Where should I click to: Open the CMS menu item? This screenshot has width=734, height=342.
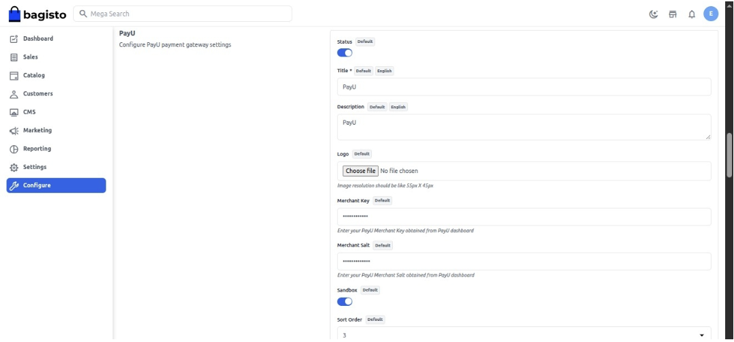[56, 112]
